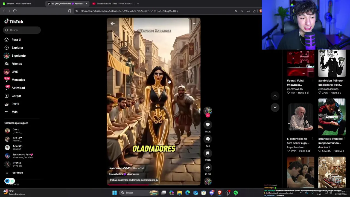
Task: Open the comments speech bubble icon
Action: [x=208, y=139]
